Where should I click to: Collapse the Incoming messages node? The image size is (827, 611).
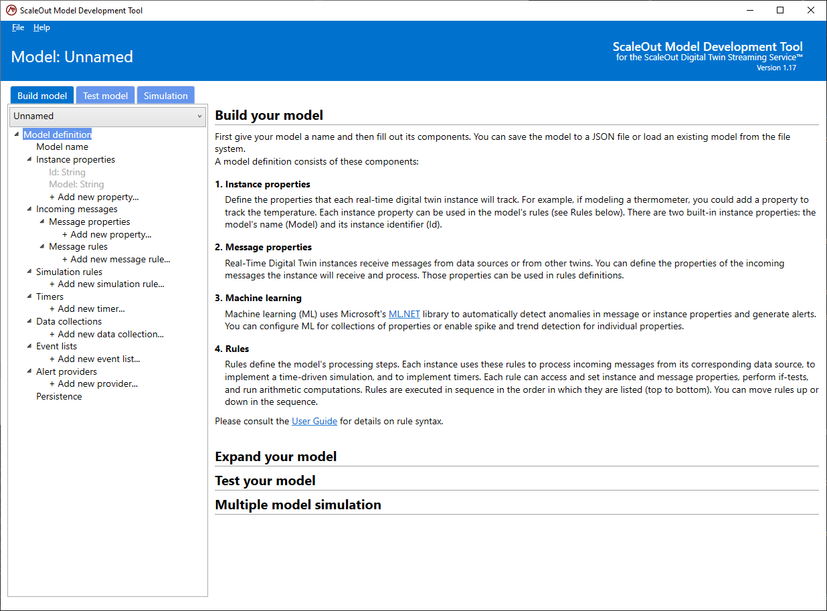[x=29, y=209]
